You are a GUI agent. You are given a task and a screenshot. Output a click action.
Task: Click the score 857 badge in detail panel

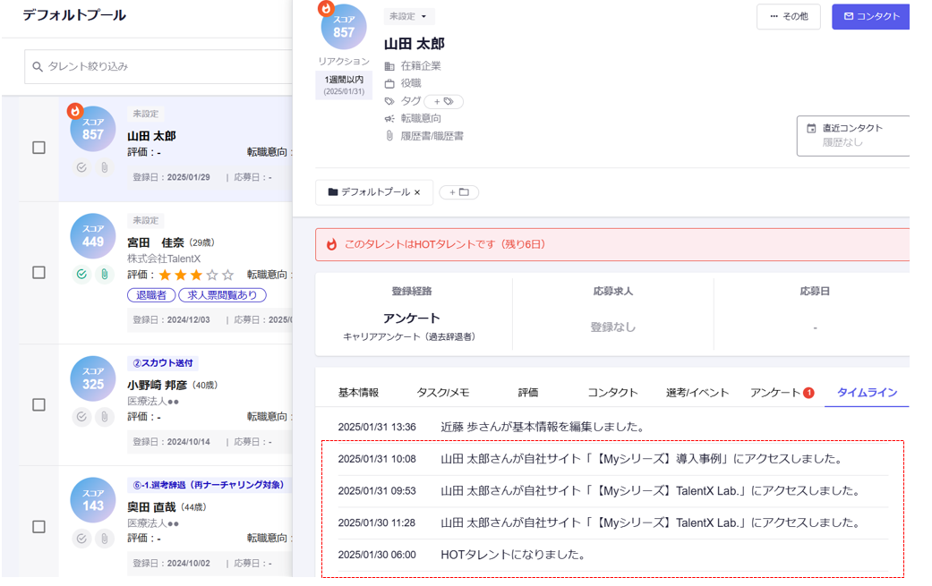tap(344, 27)
